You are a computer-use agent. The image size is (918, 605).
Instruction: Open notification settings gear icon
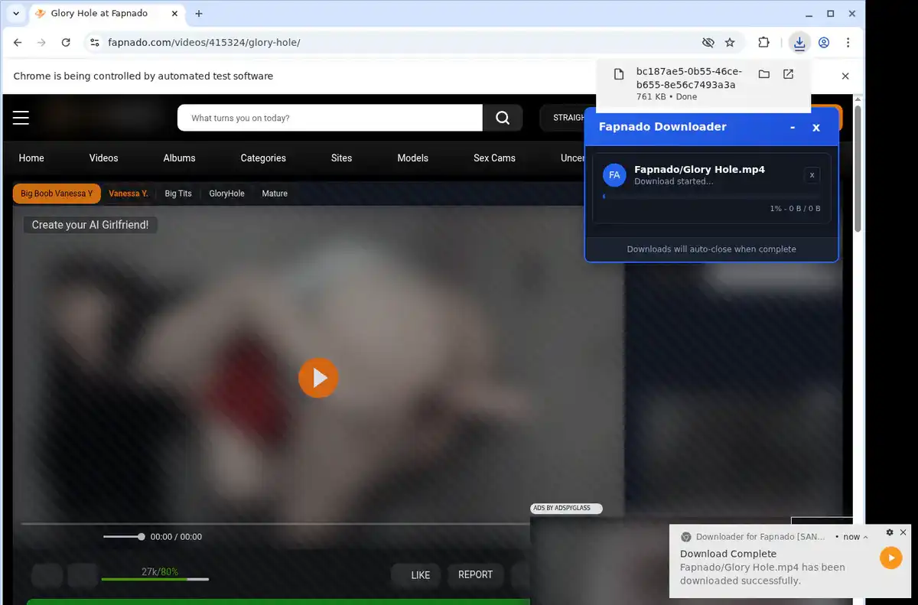[890, 532]
